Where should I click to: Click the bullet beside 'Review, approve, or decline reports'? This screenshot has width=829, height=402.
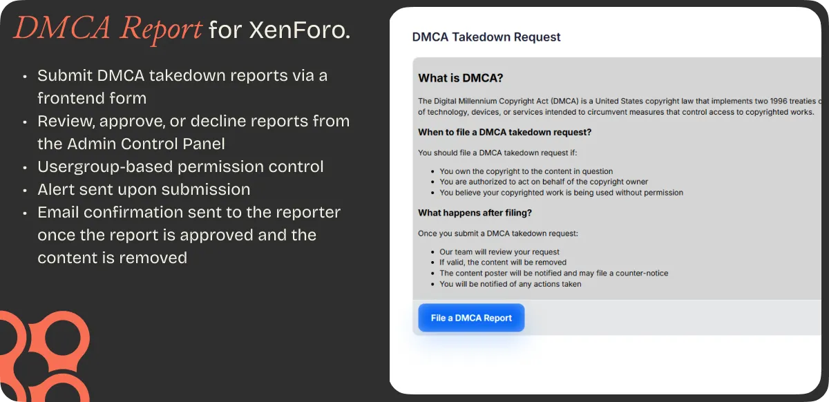[26, 122]
